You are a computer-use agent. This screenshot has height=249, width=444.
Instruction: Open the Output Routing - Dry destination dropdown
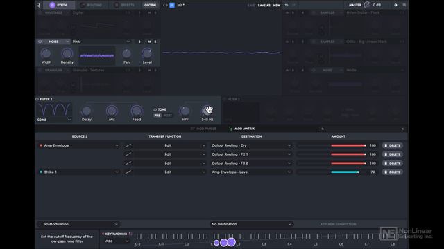click(251, 145)
